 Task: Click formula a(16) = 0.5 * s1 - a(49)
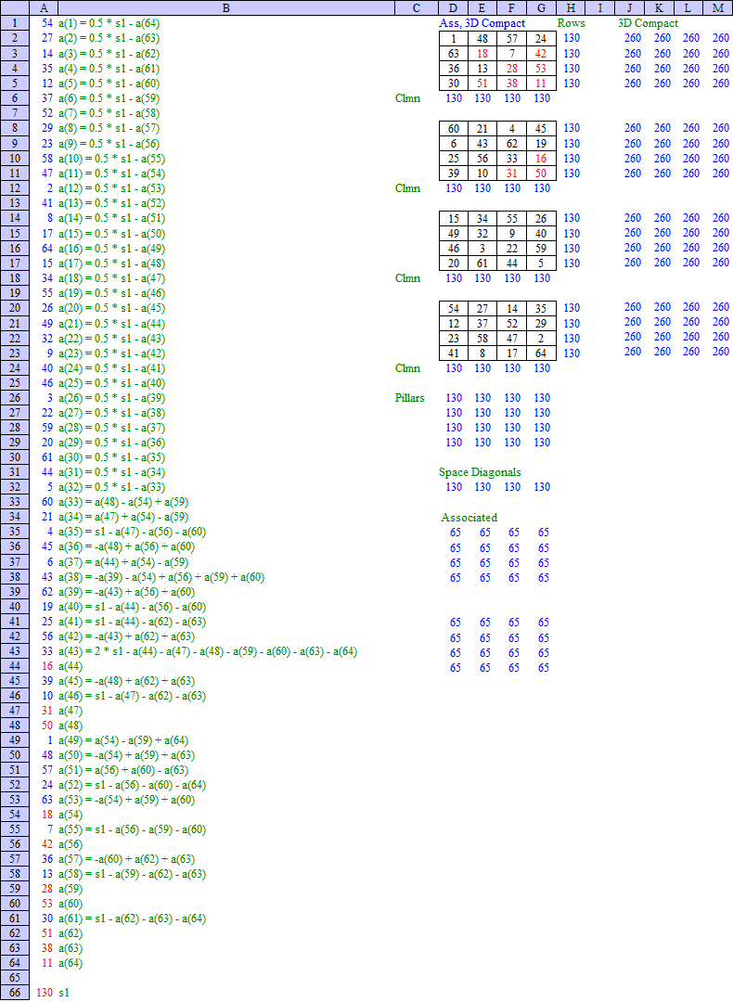coord(111,249)
